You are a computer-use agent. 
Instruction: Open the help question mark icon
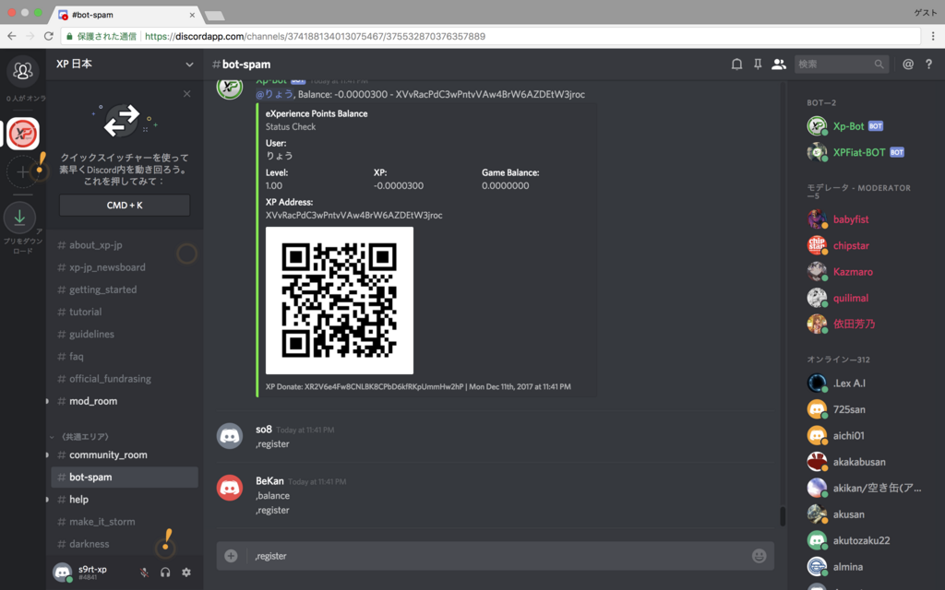[x=928, y=65]
